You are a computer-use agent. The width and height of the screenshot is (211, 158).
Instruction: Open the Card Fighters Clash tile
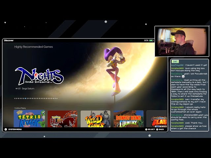pyautogui.click(x=157, y=119)
